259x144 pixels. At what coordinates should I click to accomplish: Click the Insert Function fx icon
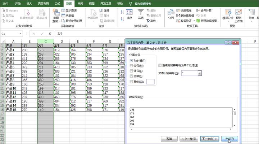(x=50, y=34)
